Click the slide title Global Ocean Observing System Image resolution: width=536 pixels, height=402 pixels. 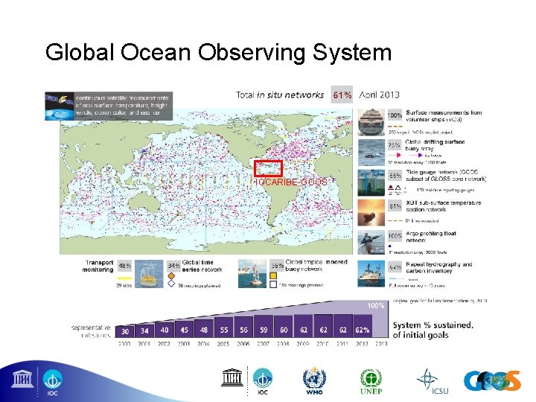tap(218, 52)
